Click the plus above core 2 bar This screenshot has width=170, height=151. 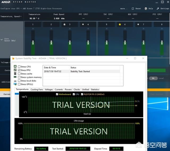point(51,29)
